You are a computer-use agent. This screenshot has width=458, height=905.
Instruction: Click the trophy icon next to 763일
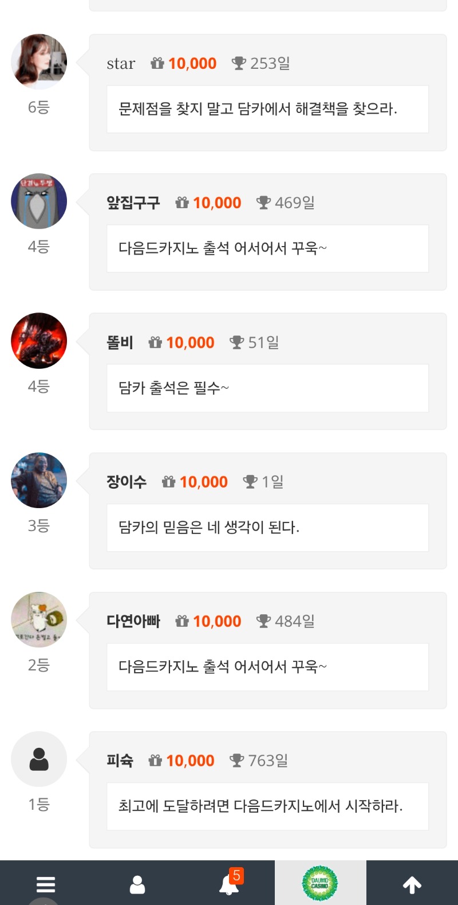(236, 760)
